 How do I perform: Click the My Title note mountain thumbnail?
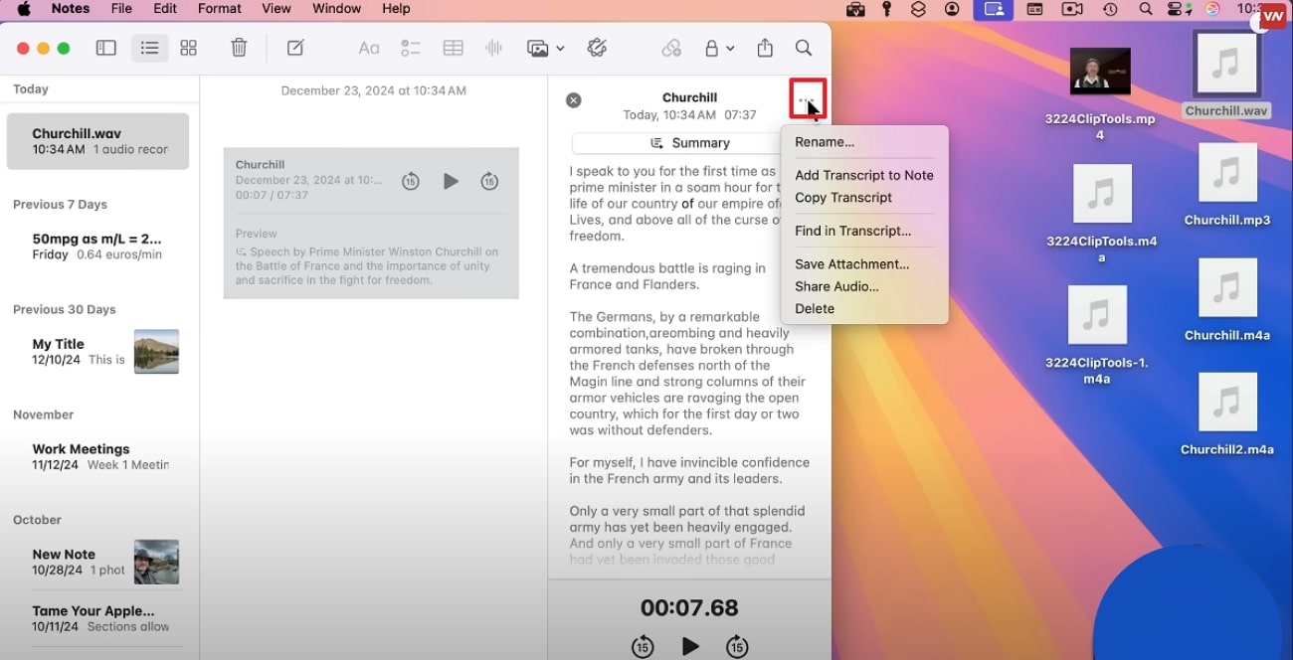point(156,352)
